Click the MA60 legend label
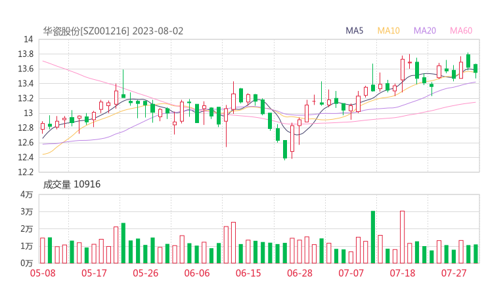 [461, 31]
